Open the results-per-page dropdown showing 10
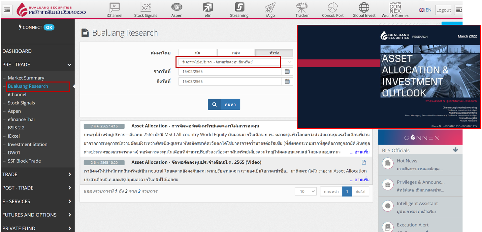Screen dimensions: 482x232 [x=305, y=191]
